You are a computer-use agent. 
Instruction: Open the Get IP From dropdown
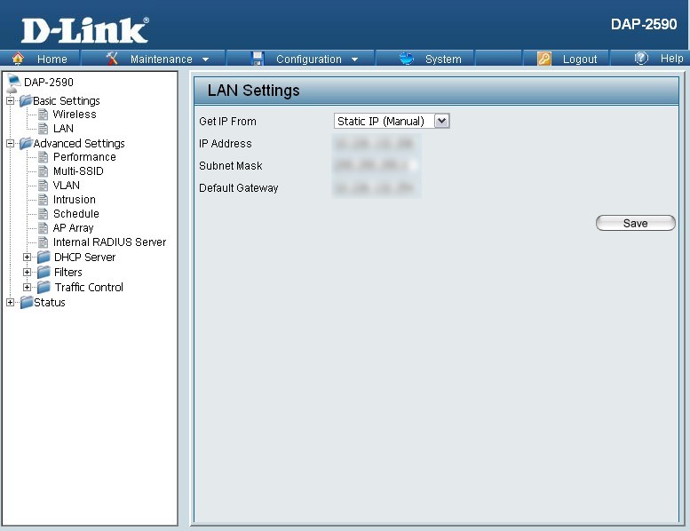click(442, 121)
